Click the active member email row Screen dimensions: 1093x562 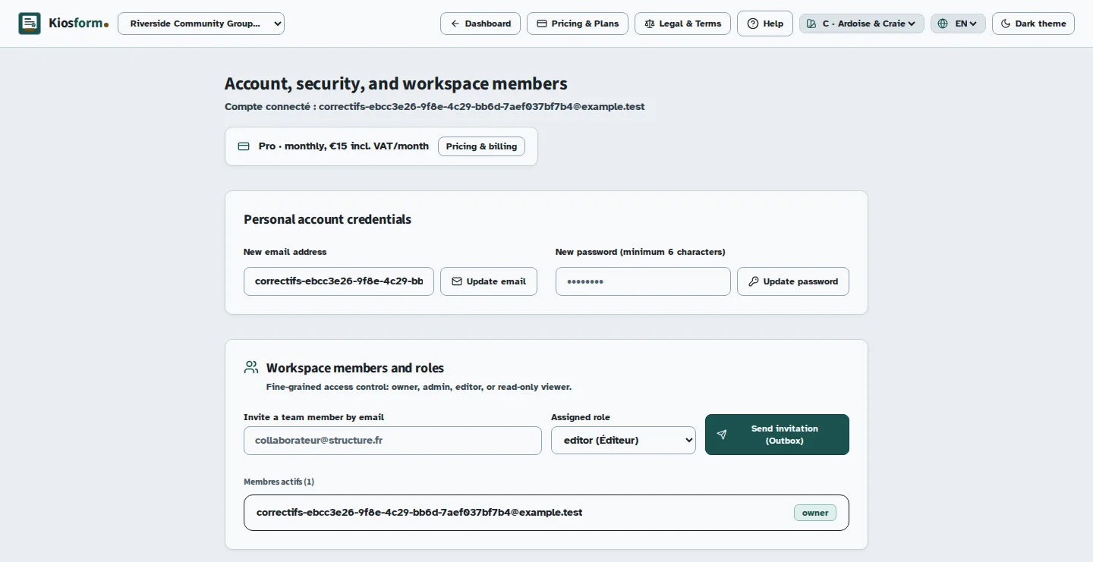click(546, 513)
